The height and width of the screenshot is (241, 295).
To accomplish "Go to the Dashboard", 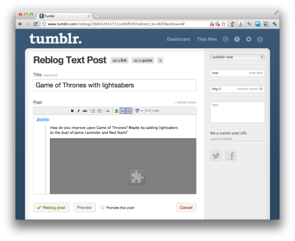I will pyautogui.click(x=178, y=39).
